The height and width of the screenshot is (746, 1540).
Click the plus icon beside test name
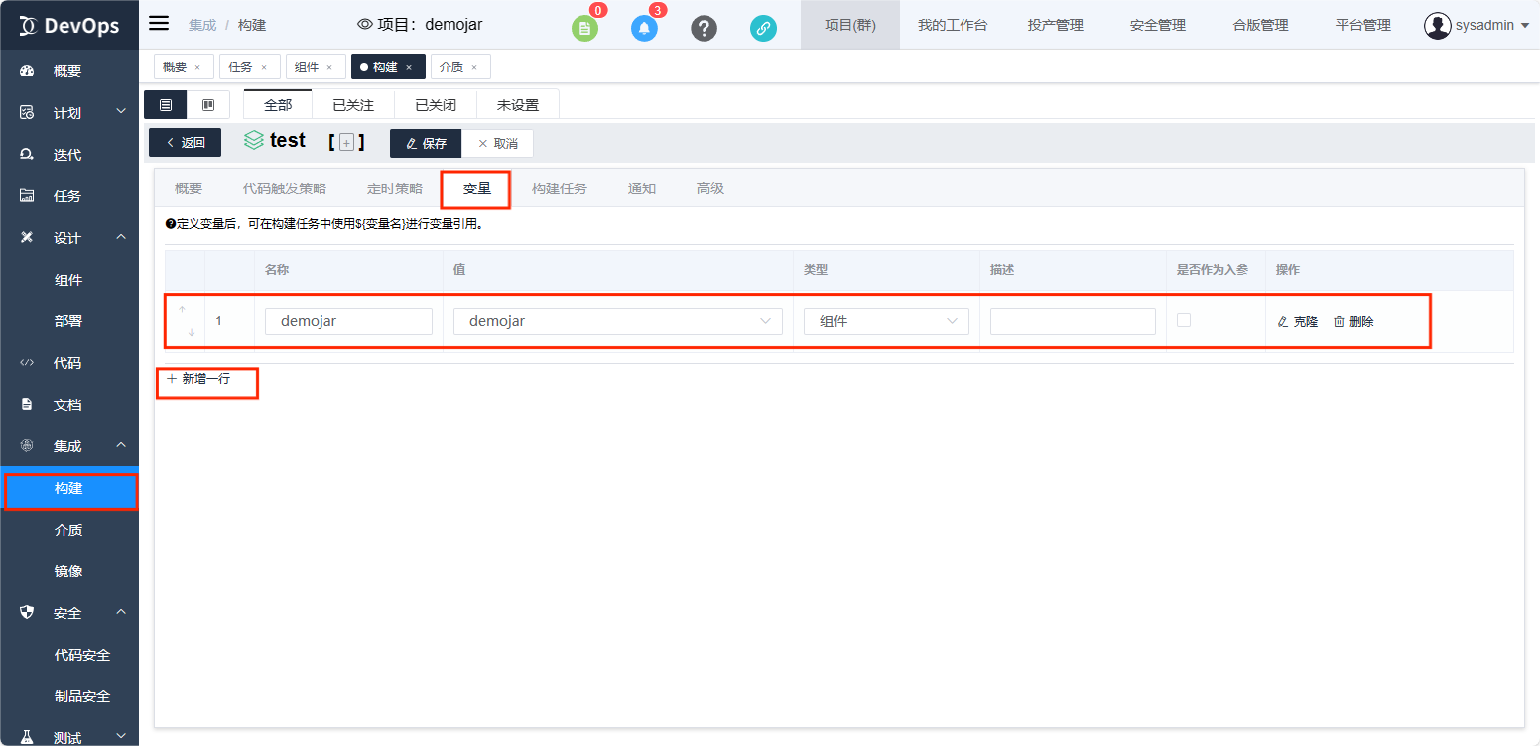tap(346, 143)
